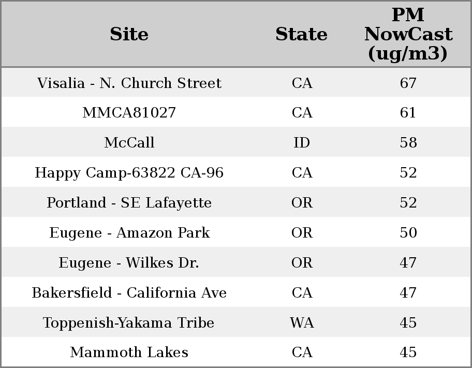Select Happy Camp-63822 CA-96 site
The height and width of the screenshot is (368, 472).
tap(129, 173)
